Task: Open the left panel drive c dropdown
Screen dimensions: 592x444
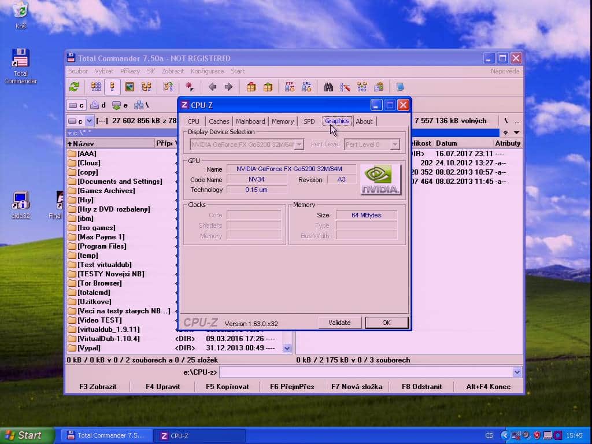Action: [x=89, y=121]
